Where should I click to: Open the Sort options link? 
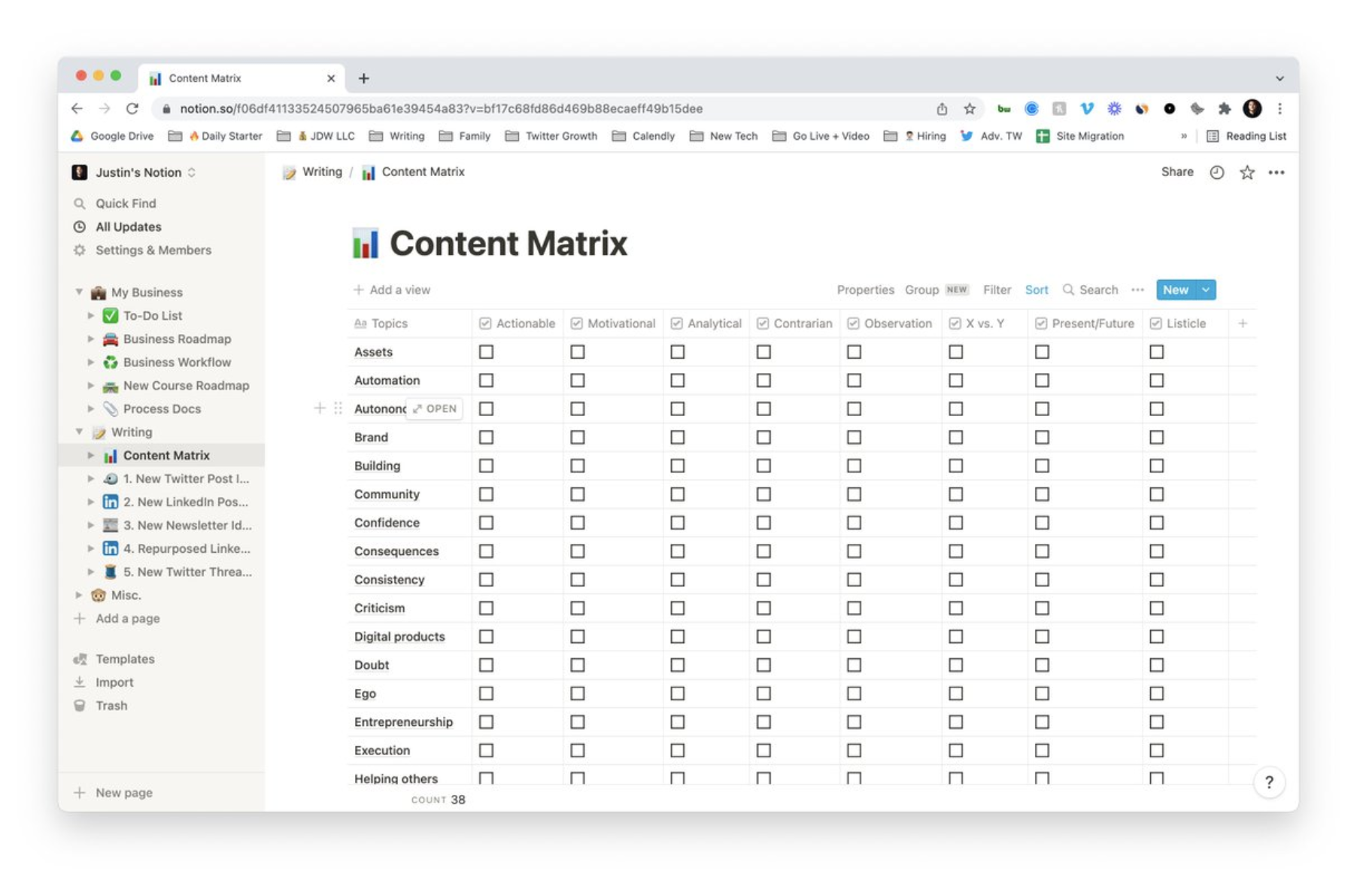(1037, 290)
